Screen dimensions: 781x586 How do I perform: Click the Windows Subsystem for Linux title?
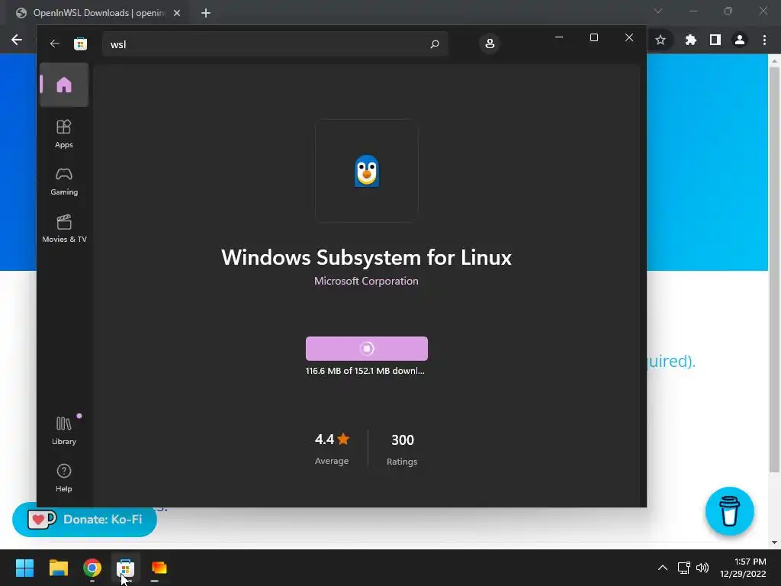pos(366,258)
